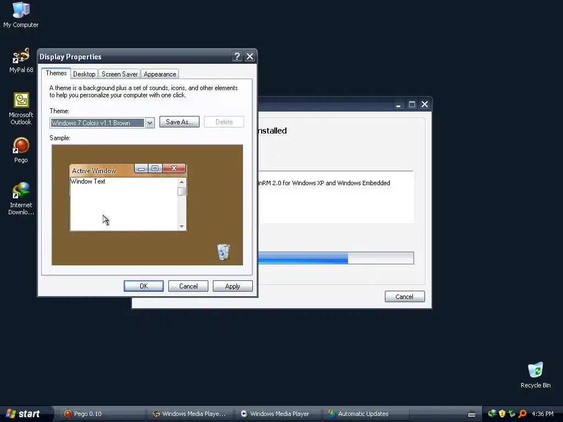This screenshot has height=422, width=563.
Task: Open the Screen Saver tab
Action: tap(119, 74)
